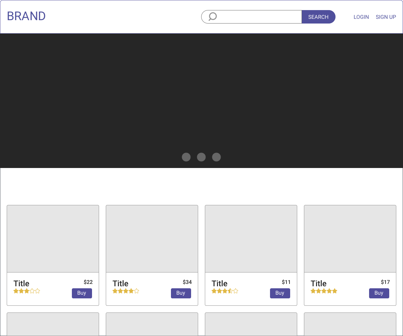The image size is (403, 336).
Task: Click star rating of the $22 product
Action: point(27,291)
